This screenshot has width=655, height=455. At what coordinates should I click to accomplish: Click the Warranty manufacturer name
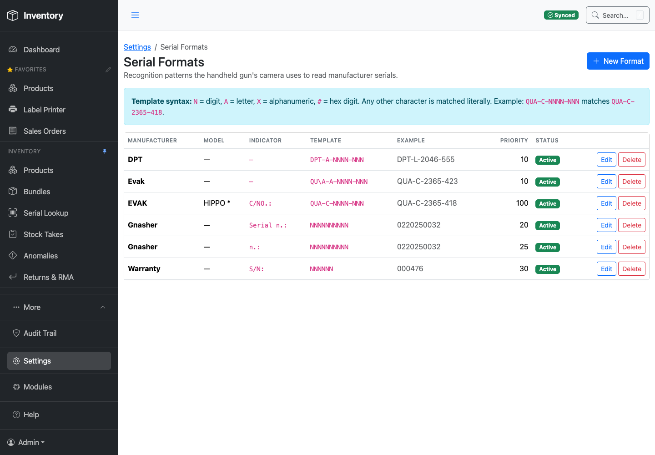click(x=144, y=268)
